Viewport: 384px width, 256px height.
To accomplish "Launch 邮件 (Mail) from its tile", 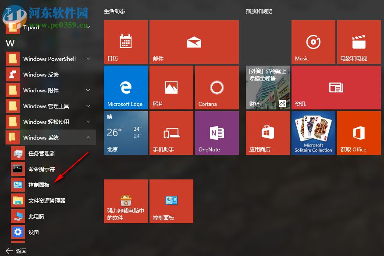I will (194, 42).
